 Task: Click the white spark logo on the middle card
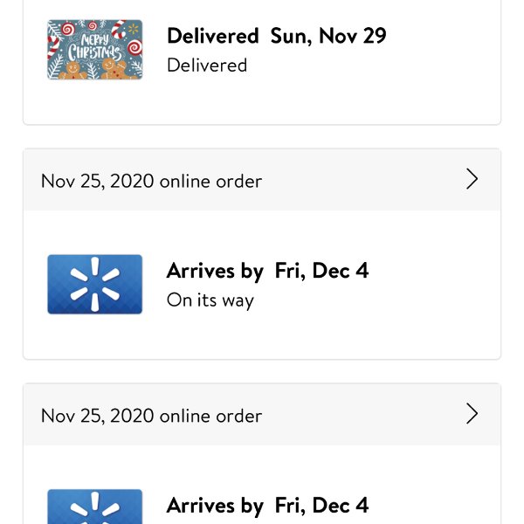point(95,284)
